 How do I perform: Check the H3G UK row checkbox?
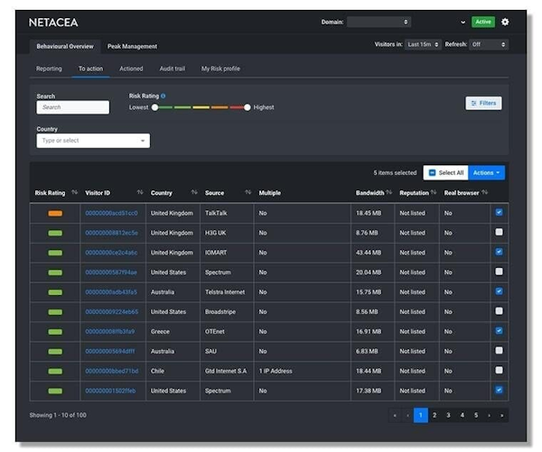tap(499, 232)
